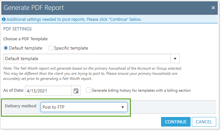Click the Generate PDF Report title bar
The width and height of the screenshot is (222, 132).
pyautogui.click(x=96, y=8)
